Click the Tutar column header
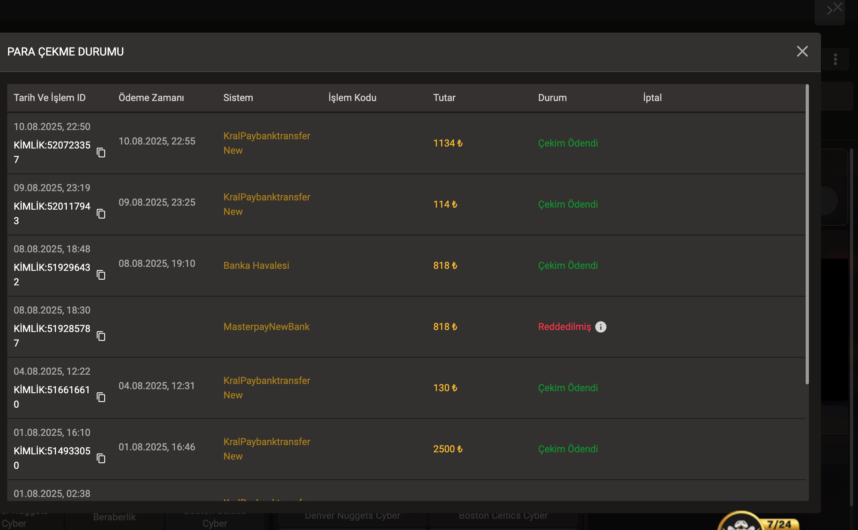Image resolution: width=858 pixels, height=530 pixels. click(444, 98)
